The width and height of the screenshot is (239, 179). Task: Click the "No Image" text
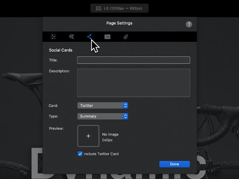(110, 135)
